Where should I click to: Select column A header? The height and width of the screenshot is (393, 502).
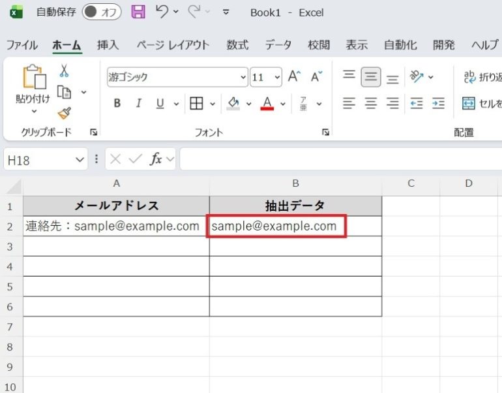tap(116, 183)
